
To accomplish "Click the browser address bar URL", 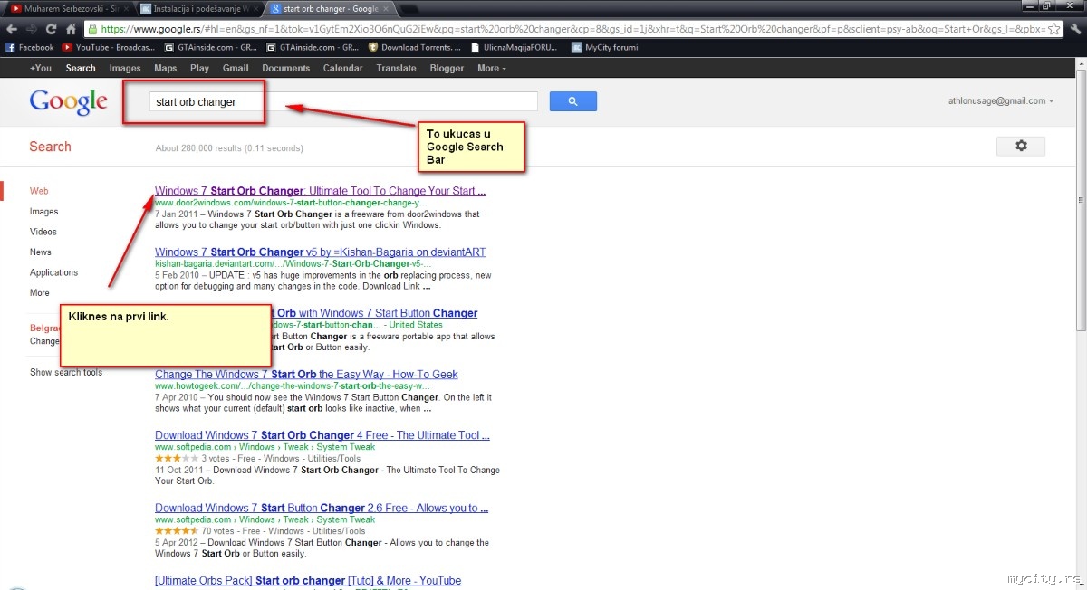I will pos(571,29).
